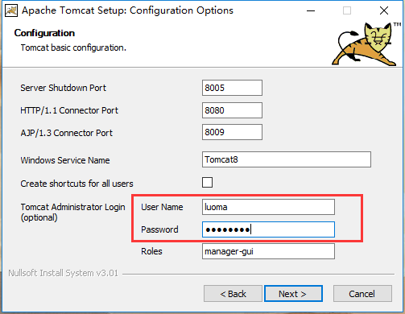405x314 pixels.
Task: Click the Tomcat installer icon in title bar
Action: tap(11, 10)
